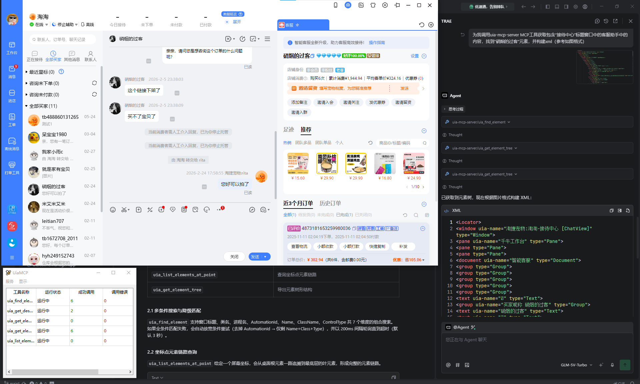640x384 pixels.
Task: Switch to the 历史订单 tab
Action: pyautogui.click(x=330, y=203)
